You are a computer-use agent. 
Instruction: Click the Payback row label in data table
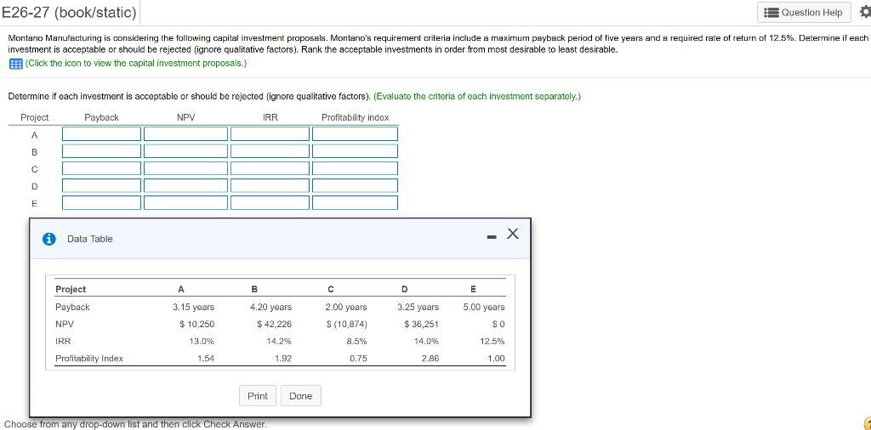(72, 307)
